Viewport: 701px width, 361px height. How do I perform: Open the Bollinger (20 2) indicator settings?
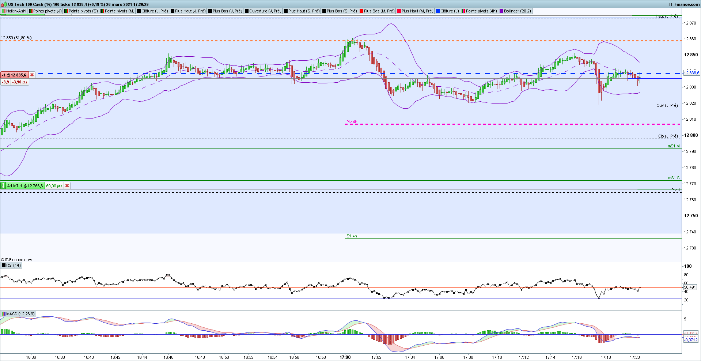click(515, 11)
